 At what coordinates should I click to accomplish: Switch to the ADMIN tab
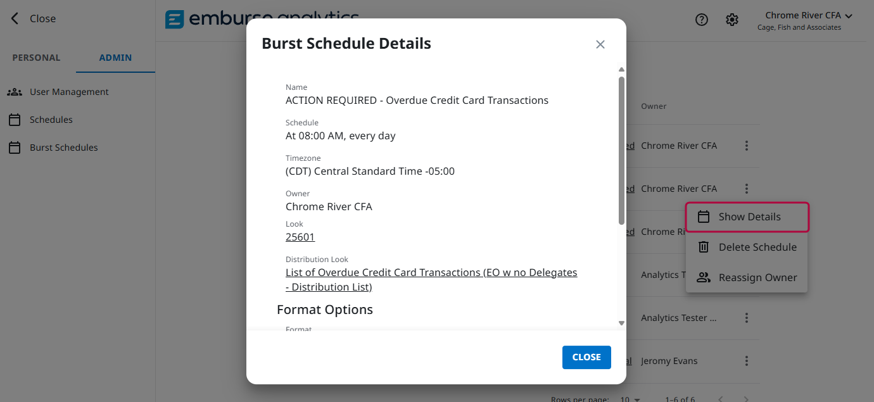(x=115, y=58)
